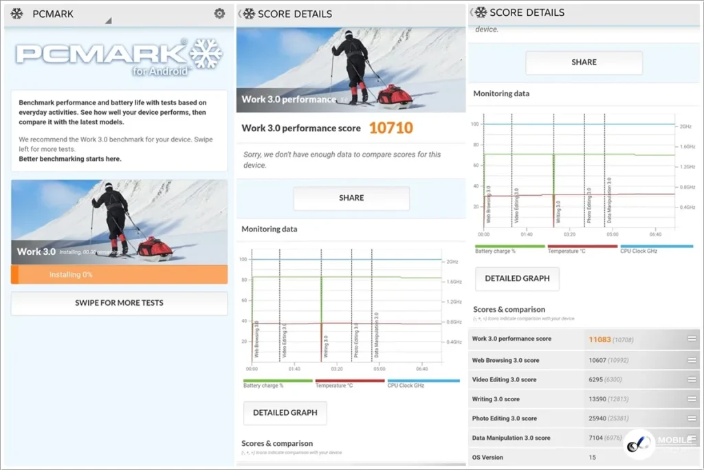Go back using the chevron on the right Score Details screen
The image size is (704, 470).
pyautogui.click(x=471, y=12)
